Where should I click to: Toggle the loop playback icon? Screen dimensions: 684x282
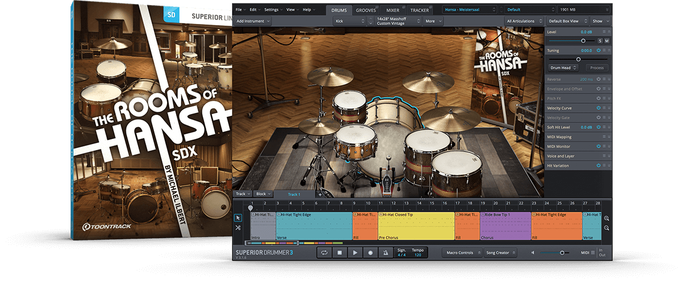324,252
